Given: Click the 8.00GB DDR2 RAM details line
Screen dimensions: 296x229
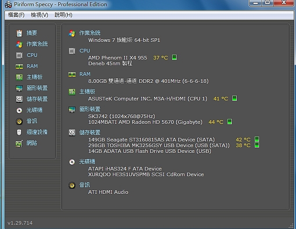Looking at the screenshot, I should click(x=148, y=81).
